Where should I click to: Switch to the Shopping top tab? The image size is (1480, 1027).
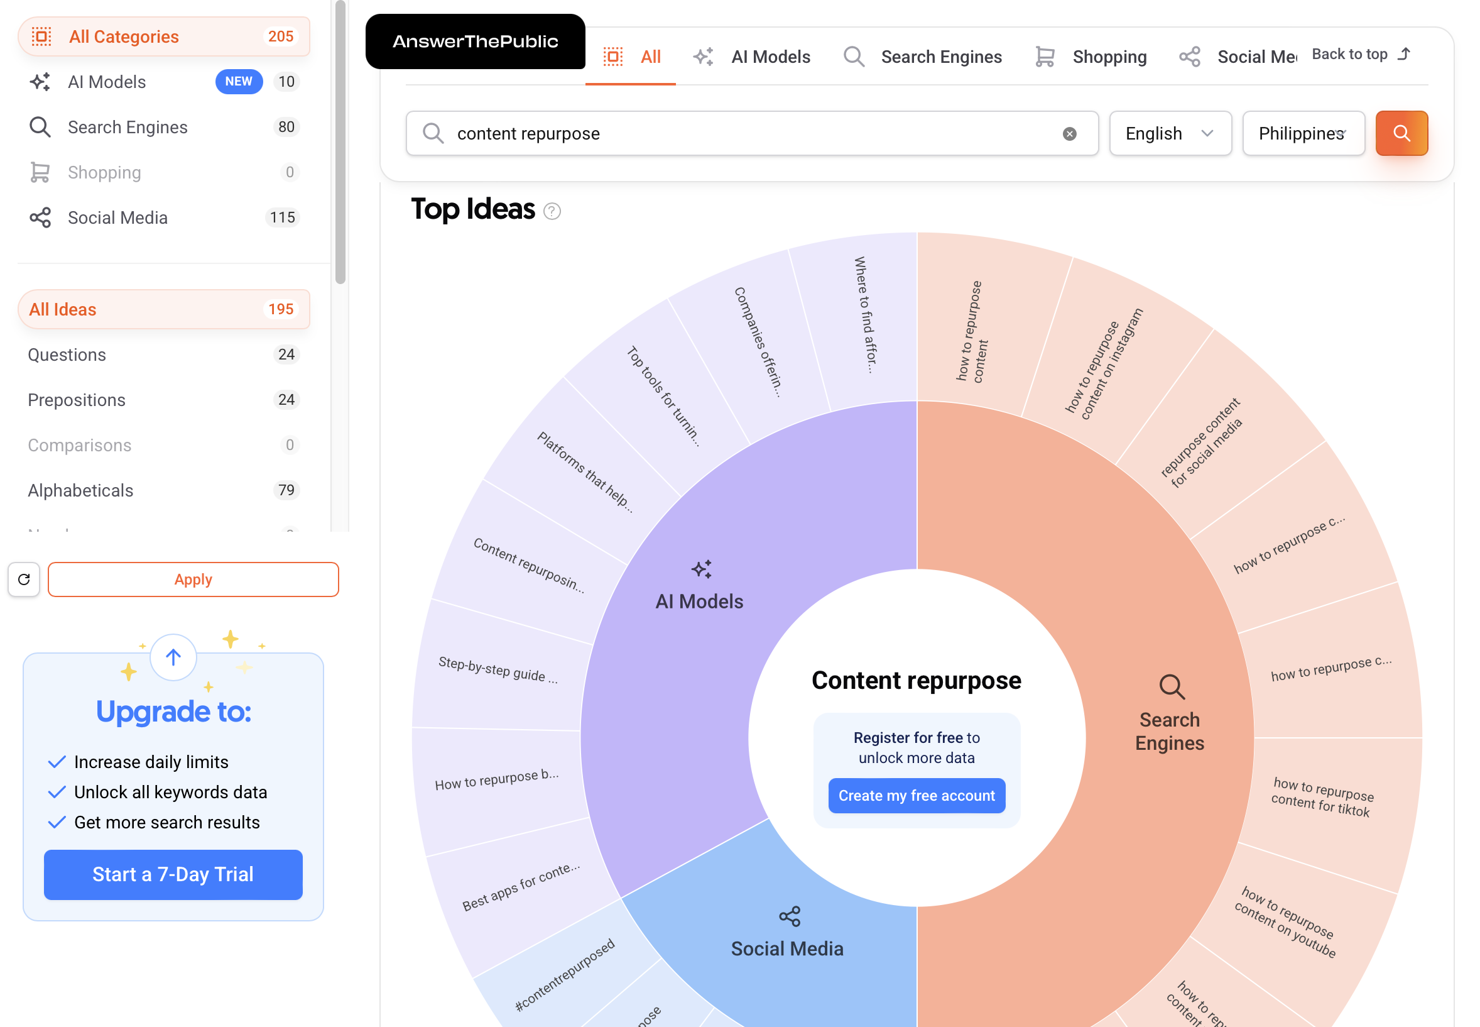point(1091,57)
